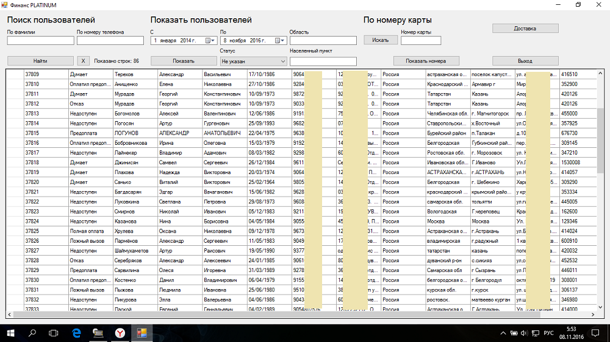Click the vertical scrollbar thumb
Viewport: 610px width, 342px height.
600,141
